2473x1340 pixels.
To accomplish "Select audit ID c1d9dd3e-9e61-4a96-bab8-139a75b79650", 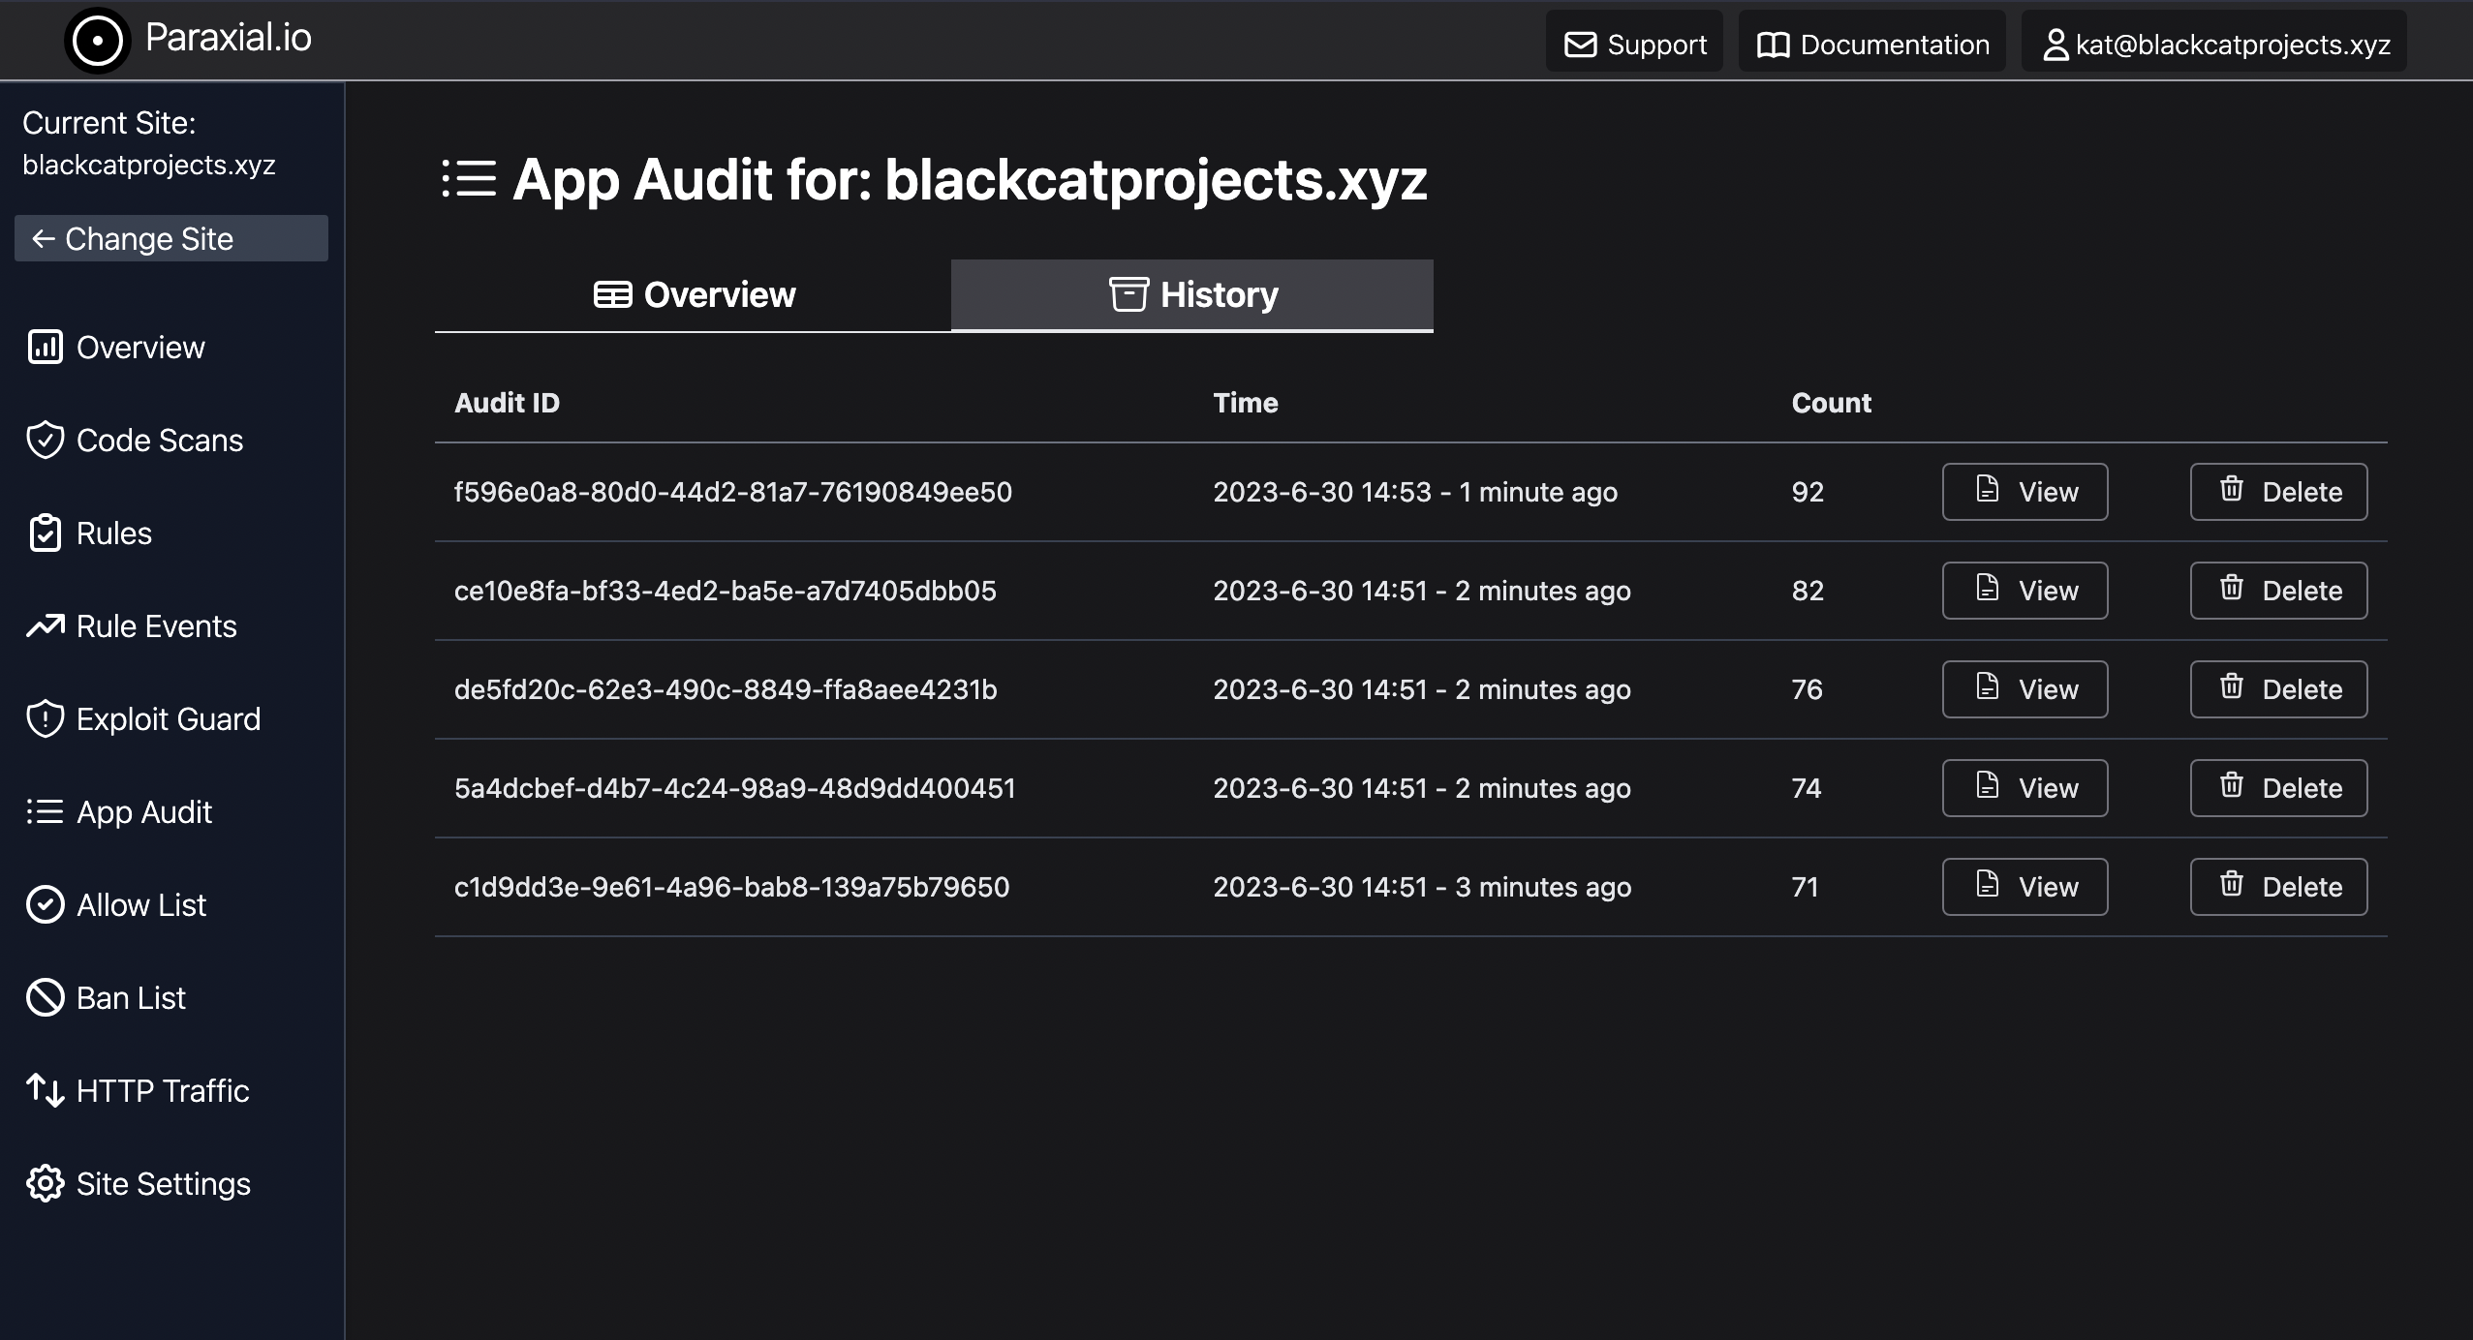I will 732,887.
